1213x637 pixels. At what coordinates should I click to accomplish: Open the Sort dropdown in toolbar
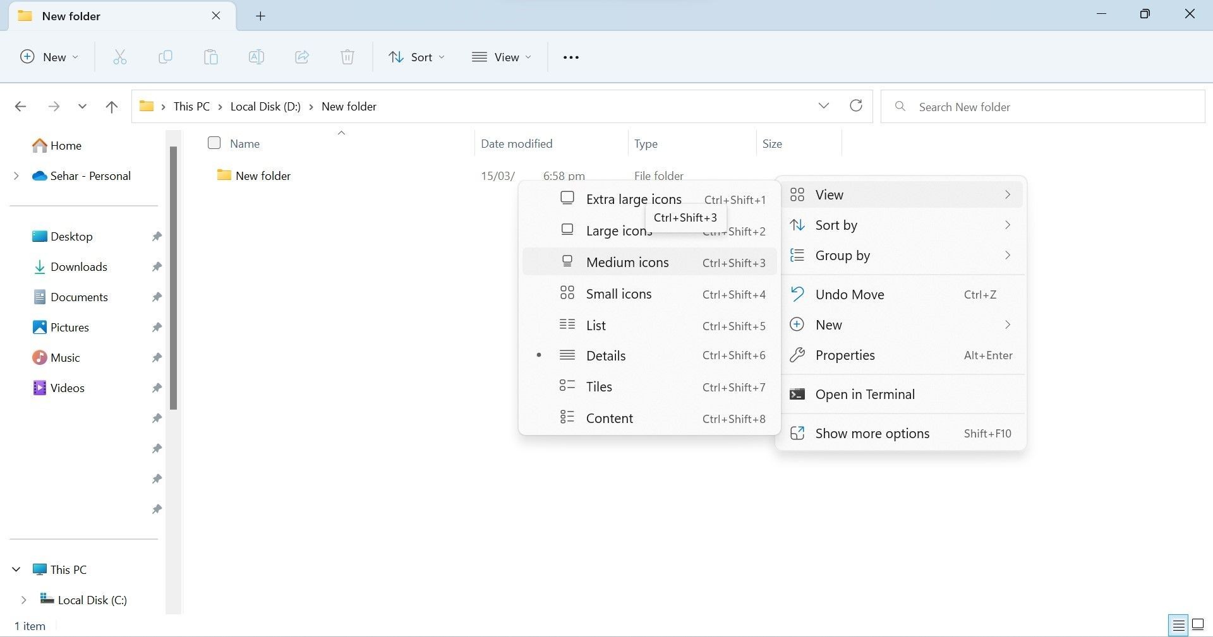coord(416,57)
